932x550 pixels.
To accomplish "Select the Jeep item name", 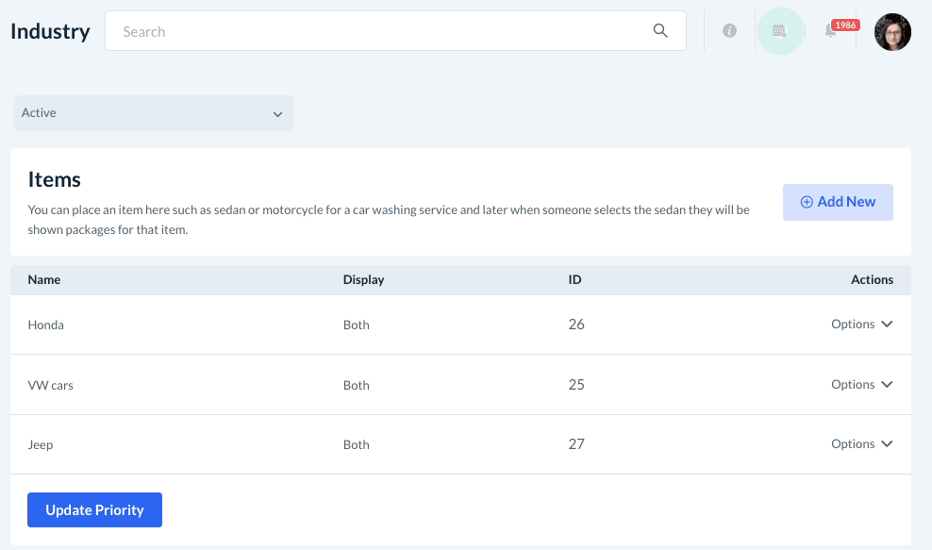I will 41,445.
